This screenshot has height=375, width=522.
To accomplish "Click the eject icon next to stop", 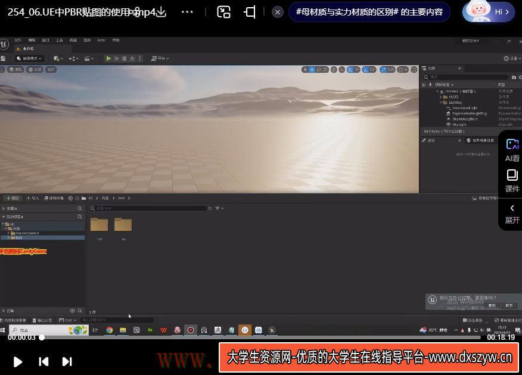I will pos(132,58).
